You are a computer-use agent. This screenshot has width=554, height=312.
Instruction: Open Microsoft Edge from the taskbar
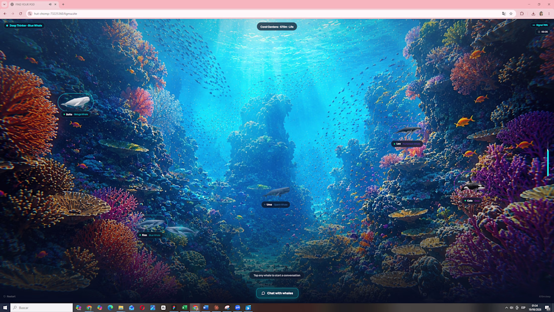pyautogui.click(x=110, y=308)
